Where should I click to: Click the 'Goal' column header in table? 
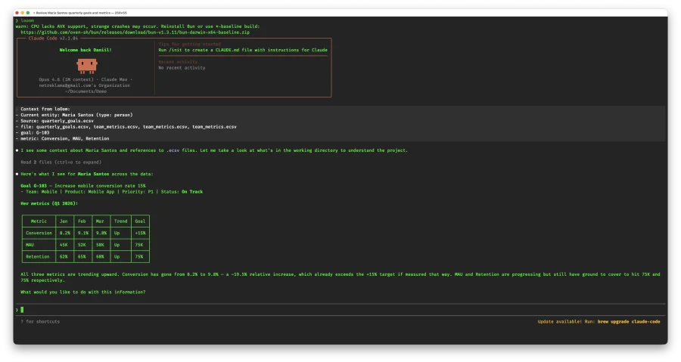pyautogui.click(x=140, y=221)
